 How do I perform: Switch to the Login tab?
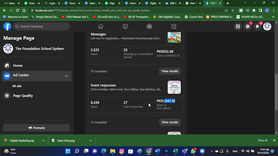52,3
